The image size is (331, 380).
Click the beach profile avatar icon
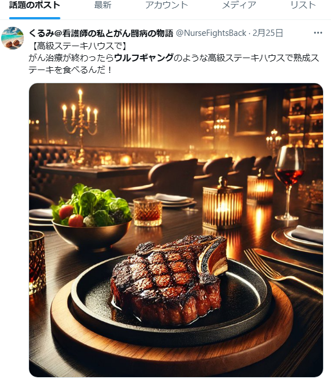(x=13, y=38)
